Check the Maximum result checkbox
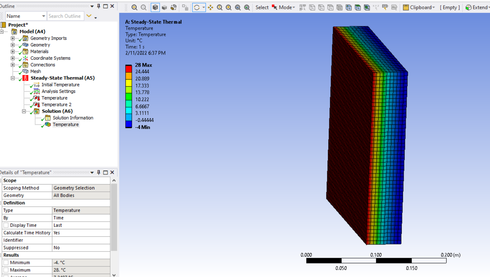This screenshot has height=277, width=490. click(x=6, y=270)
